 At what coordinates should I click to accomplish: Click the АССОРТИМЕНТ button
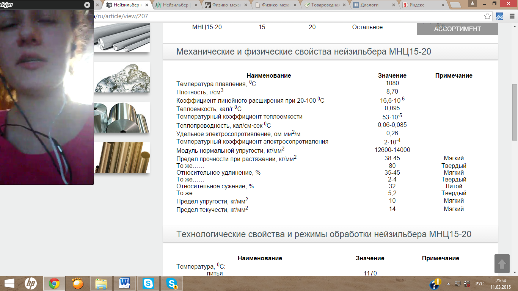[x=457, y=29]
